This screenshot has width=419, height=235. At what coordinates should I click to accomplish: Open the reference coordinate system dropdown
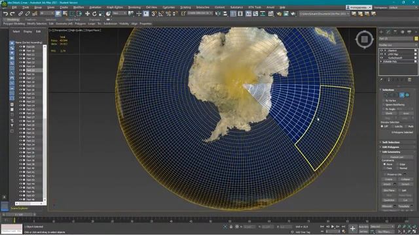pos(119,13)
